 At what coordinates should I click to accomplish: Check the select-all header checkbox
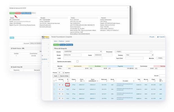[54, 81]
